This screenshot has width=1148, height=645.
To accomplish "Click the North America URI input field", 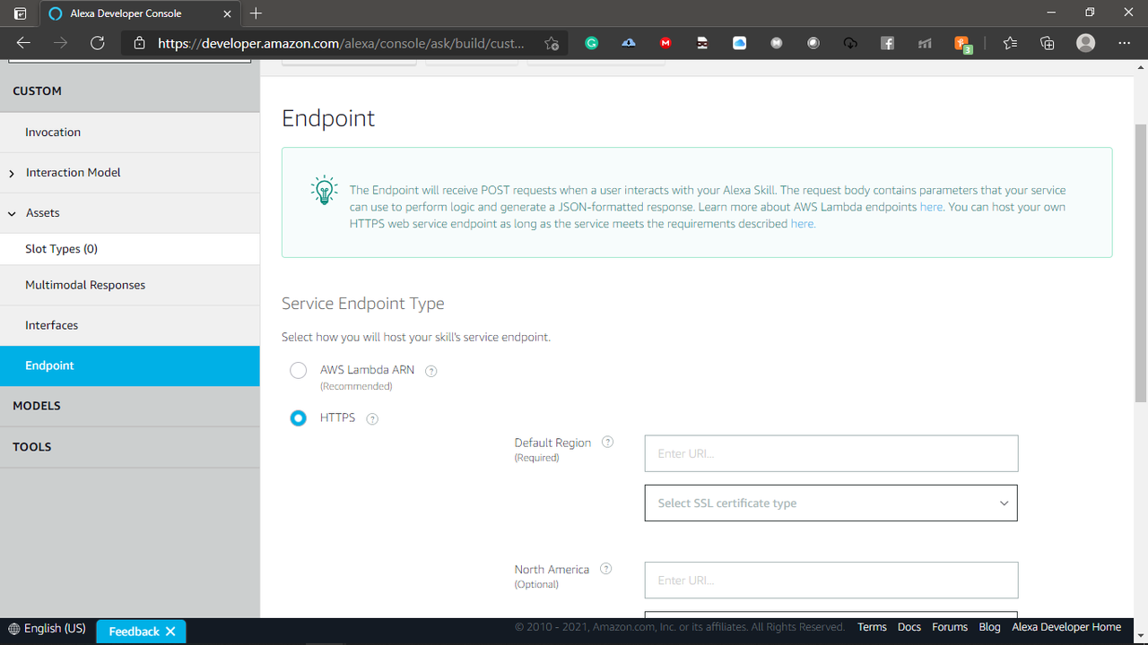I will click(831, 580).
